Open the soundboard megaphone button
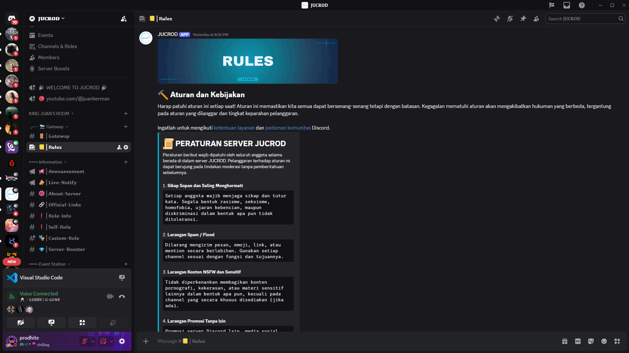Image resolution: width=629 pixels, height=353 pixels. 113,323
